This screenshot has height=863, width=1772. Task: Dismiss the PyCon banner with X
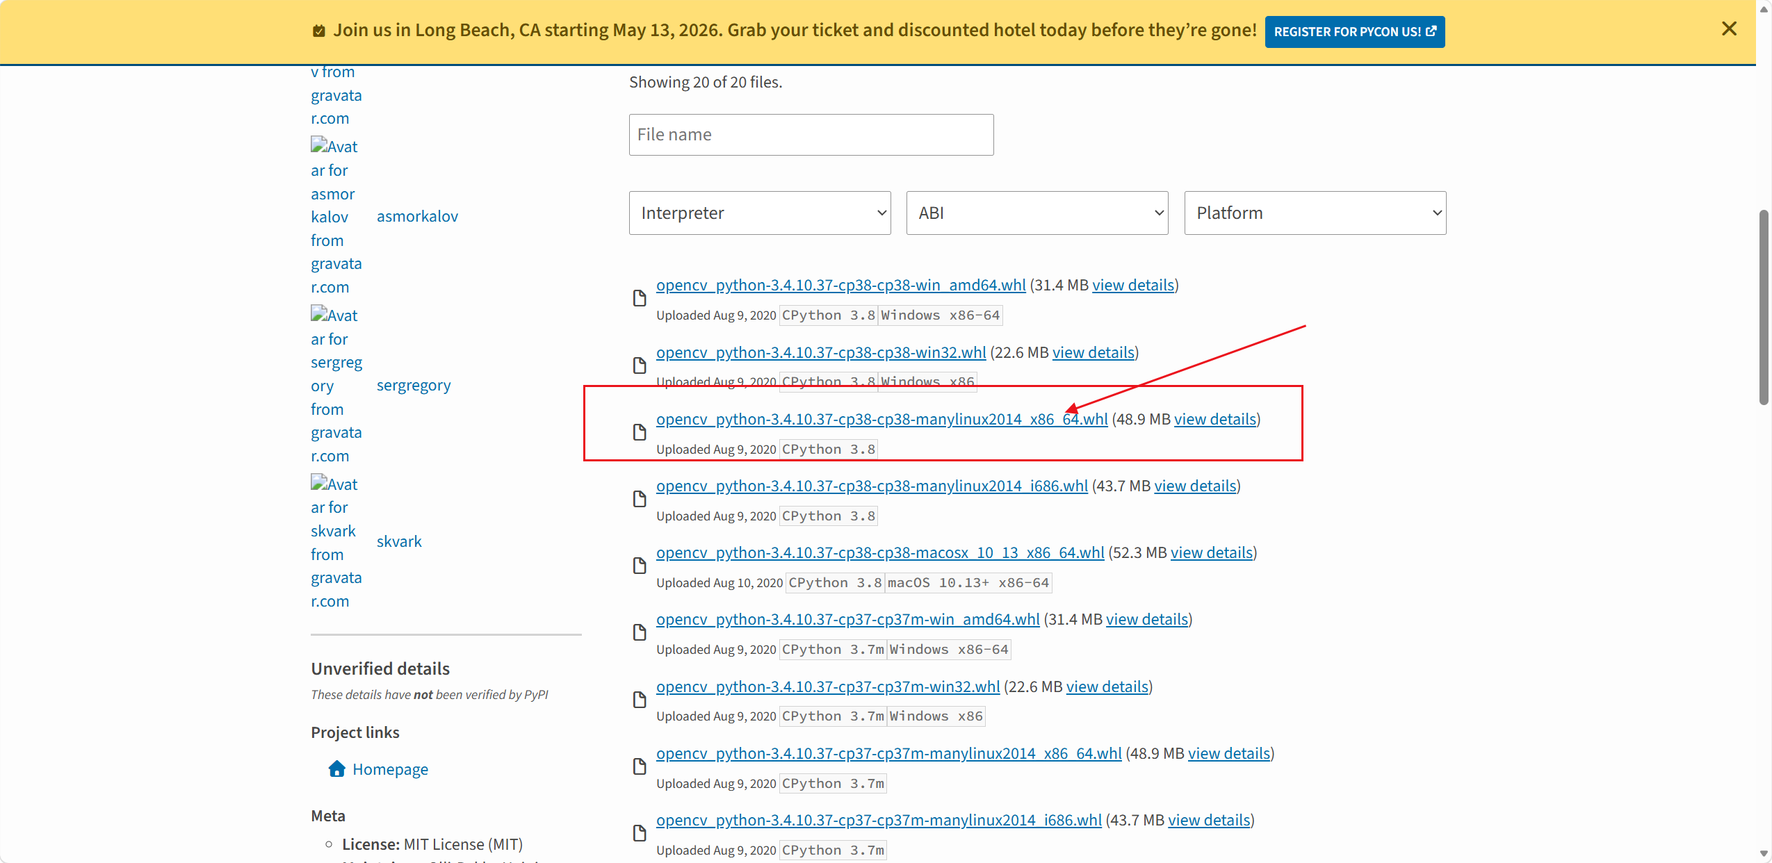tap(1729, 28)
